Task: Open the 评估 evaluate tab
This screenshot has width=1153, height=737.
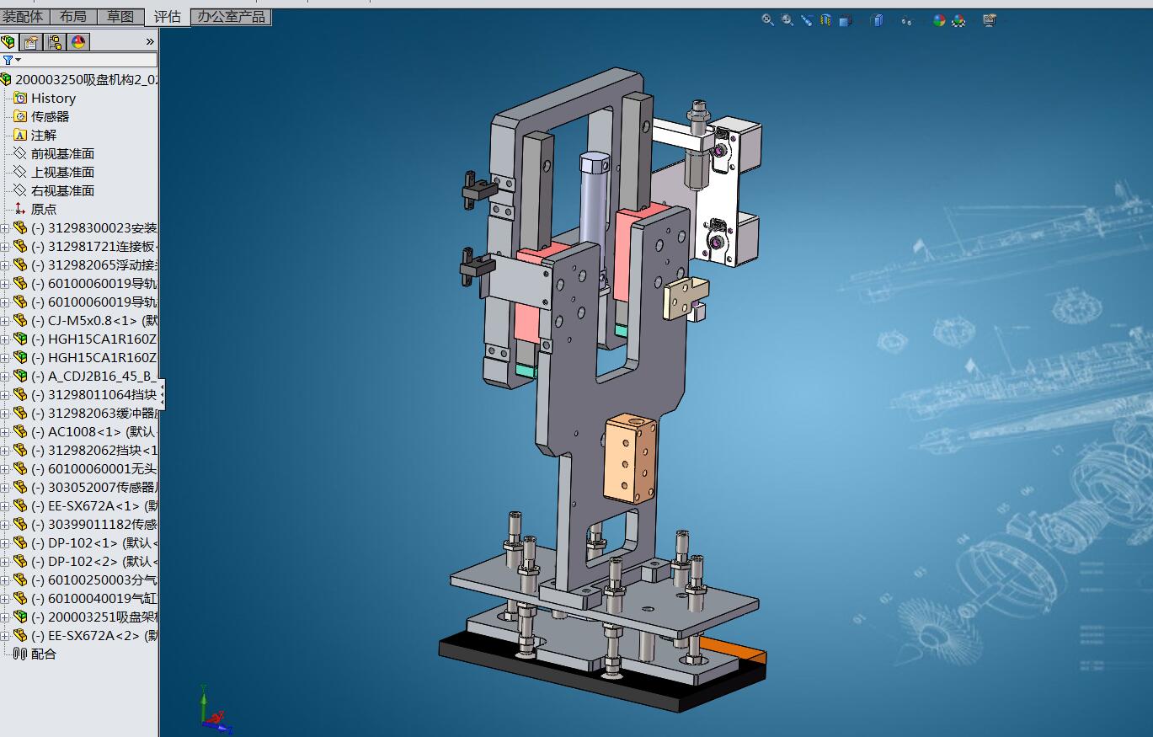Action: point(168,17)
